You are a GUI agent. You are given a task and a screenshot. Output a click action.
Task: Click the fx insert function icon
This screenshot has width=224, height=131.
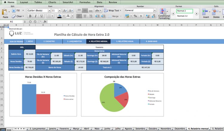coord(45,21)
